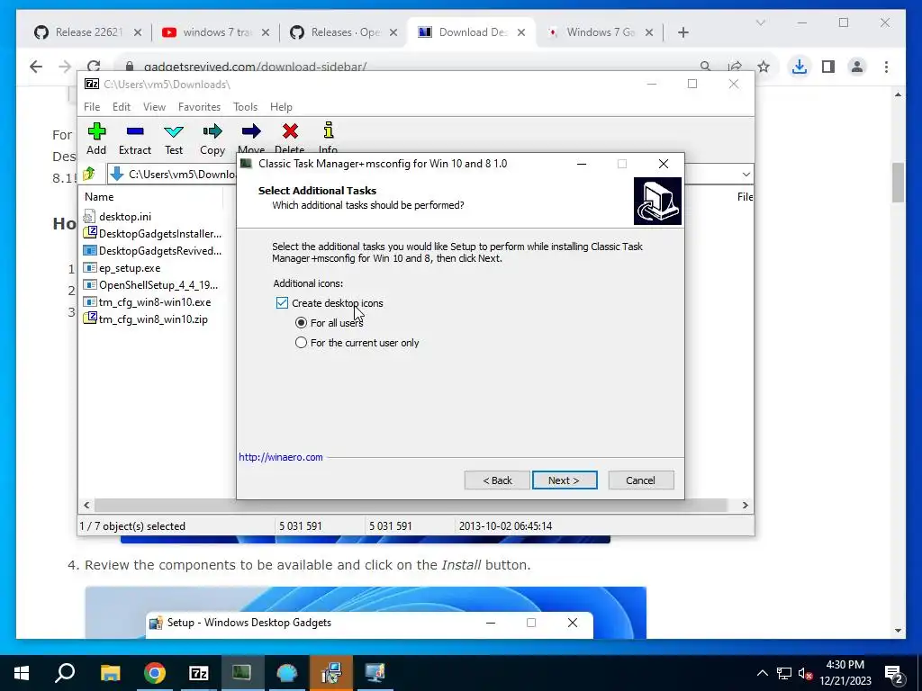The image size is (922, 691).
Task: Open the Chrome profile icon
Action: [x=857, y=67]
